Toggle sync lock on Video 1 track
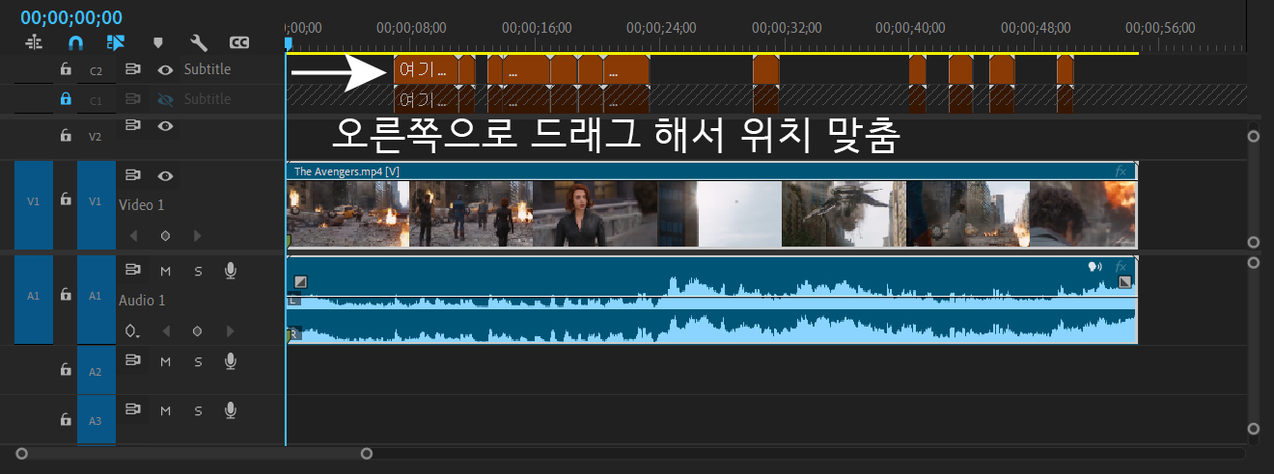 [x=133, y=175]
